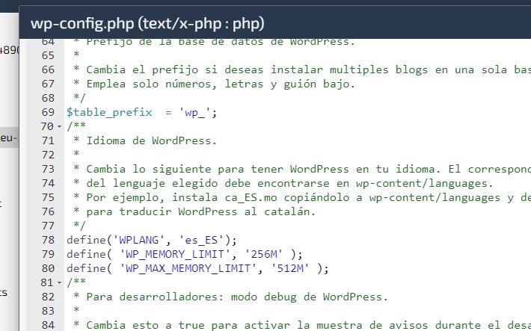
Task: Click the 'Cambia esto a true' comment line
Action: coord(302,325)
